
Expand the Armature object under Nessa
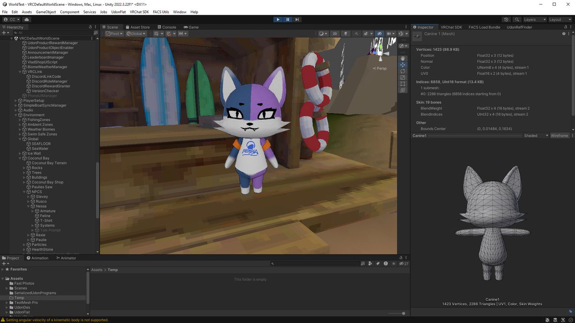[33, 211]
